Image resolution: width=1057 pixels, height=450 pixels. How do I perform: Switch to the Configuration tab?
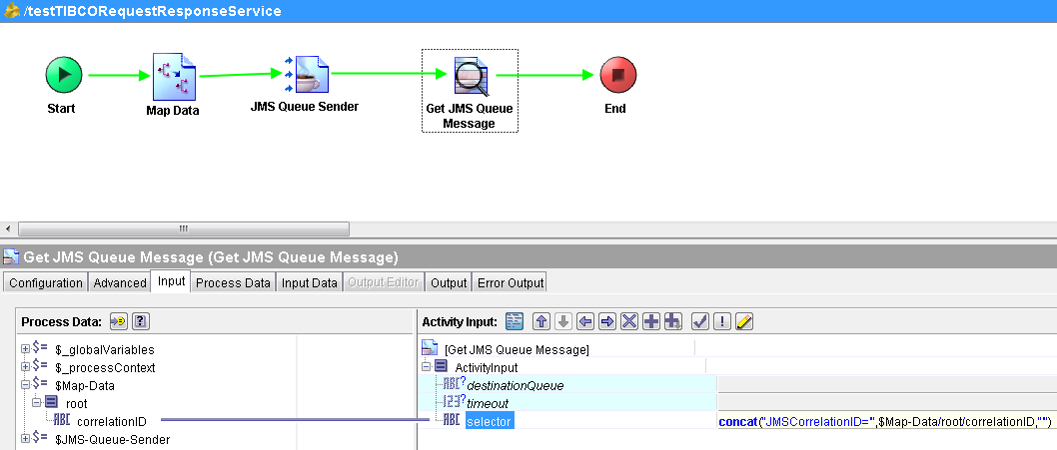[46, 282]
